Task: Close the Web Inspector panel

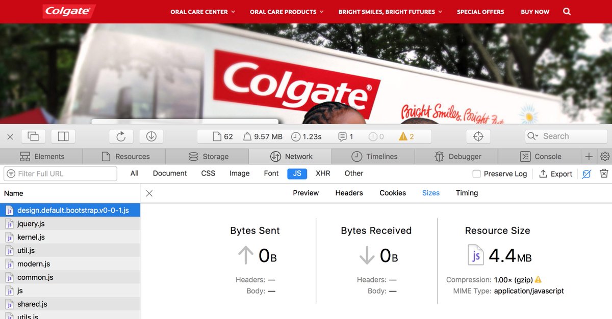Action: [10, 136]
